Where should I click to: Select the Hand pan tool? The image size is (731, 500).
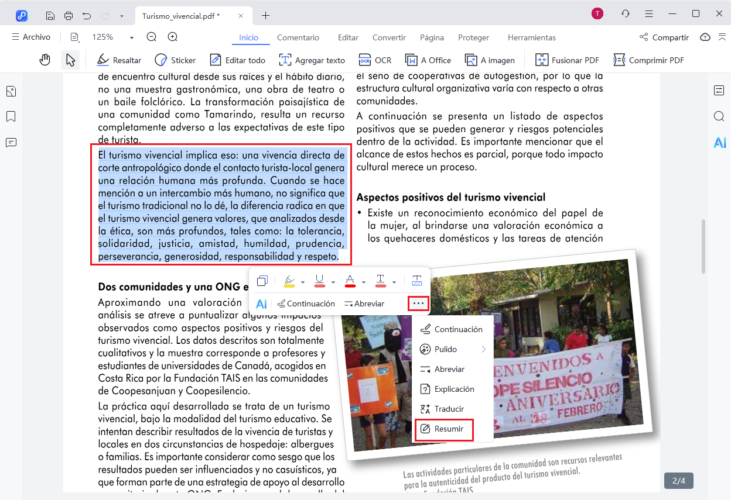click(x=45, y=60)
